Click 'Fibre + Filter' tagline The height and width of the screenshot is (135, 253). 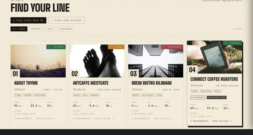pyautogui.click(x=53, y=90)
